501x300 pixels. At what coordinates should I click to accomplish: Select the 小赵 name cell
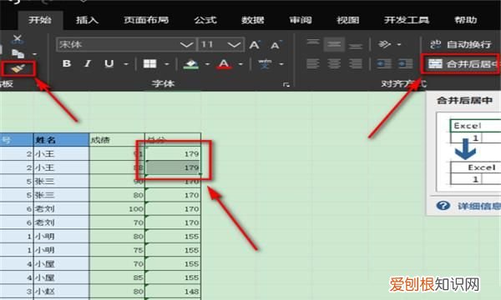tap(61, 292)
